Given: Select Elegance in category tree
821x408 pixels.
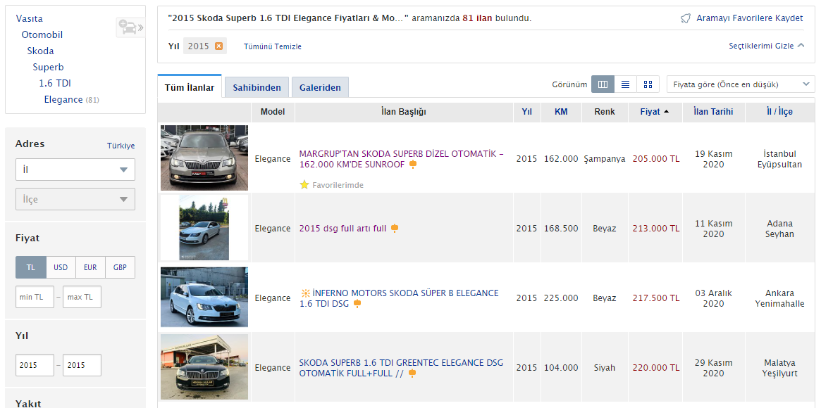Looking at the screenshot, I should [63, 100].
